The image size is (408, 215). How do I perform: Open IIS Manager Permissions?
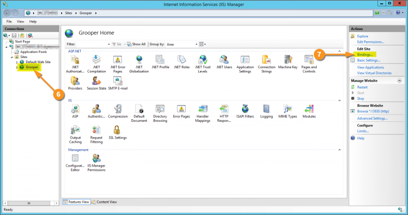pos(96,163)
